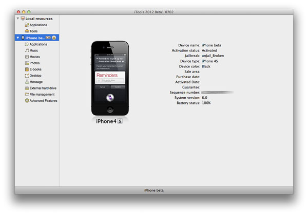Open device Applications puzzle icon under iPhone

point(27,44)
